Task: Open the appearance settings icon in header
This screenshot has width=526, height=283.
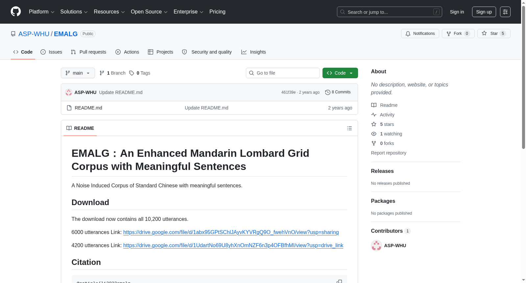Action: 505,12
